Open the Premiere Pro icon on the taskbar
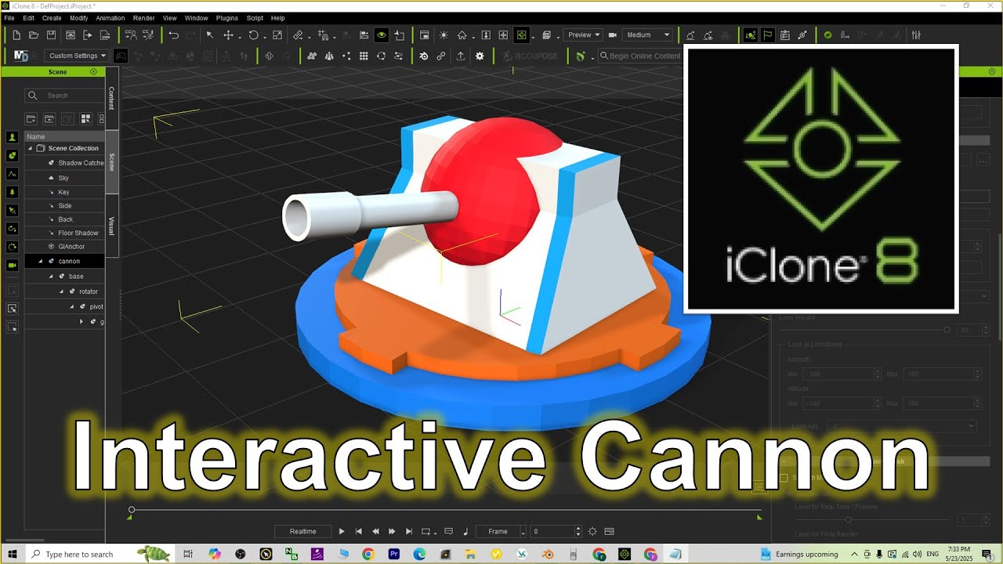 (394, 554)
